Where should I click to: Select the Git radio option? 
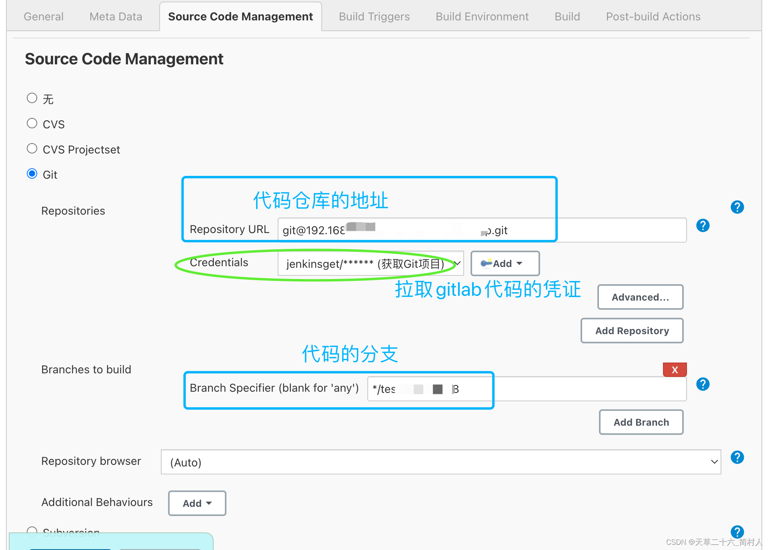(x=32, y=173)
